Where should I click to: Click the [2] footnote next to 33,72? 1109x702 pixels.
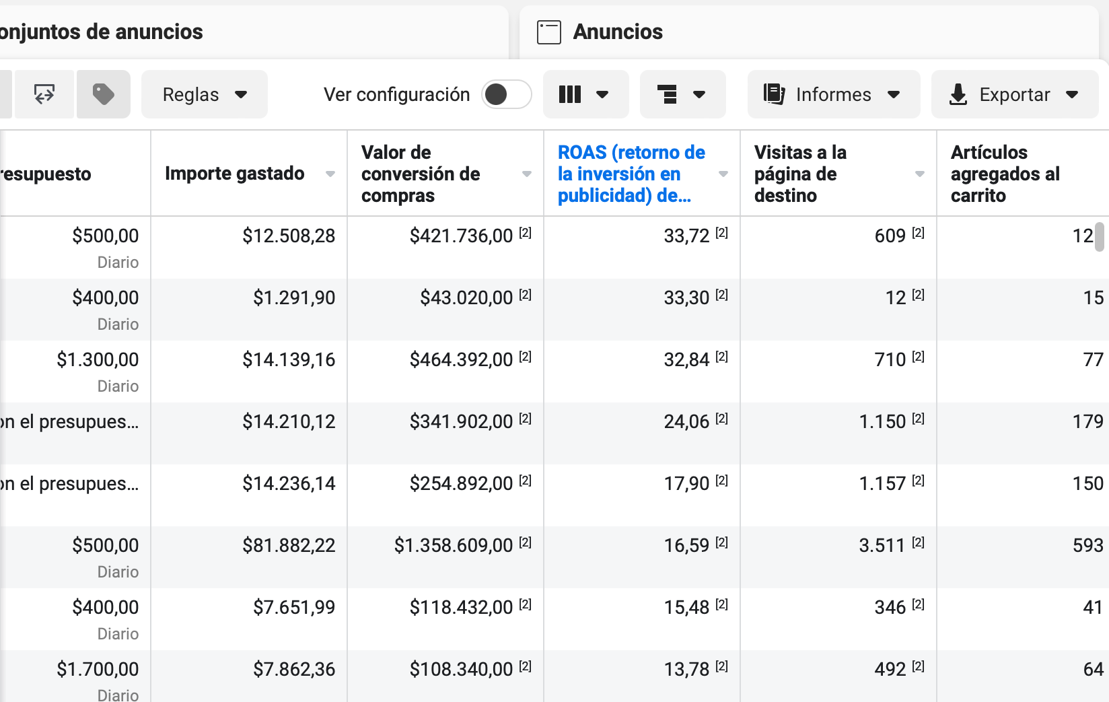722,232
